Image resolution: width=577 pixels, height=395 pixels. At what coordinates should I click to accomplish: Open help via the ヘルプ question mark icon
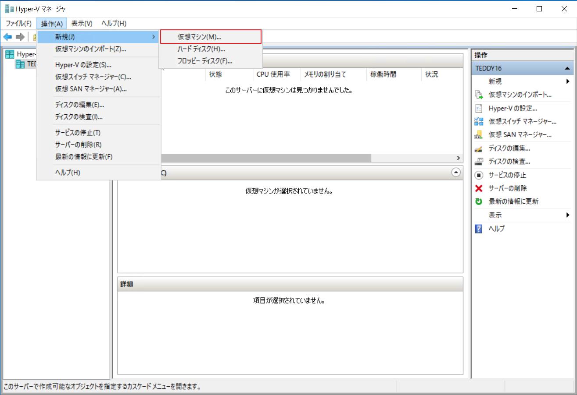[478, 228]
